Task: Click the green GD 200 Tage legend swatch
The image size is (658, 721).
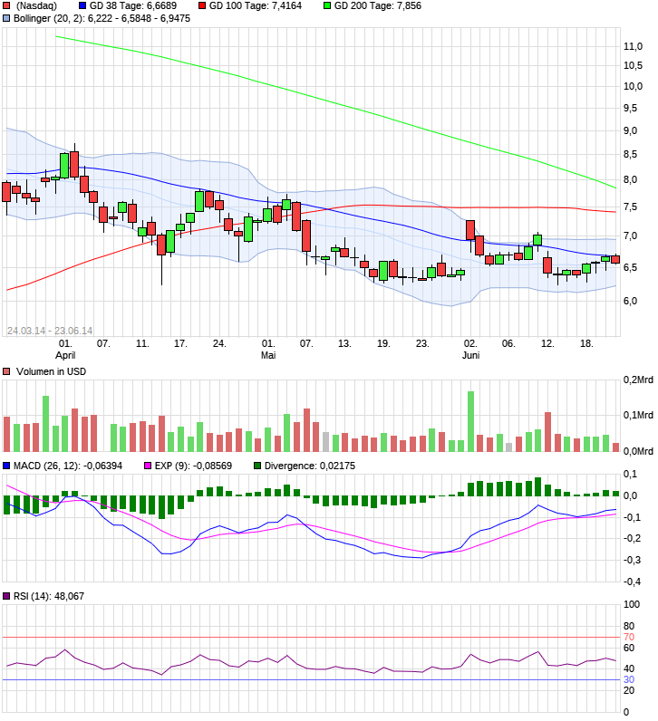Action: coord(327,6)
